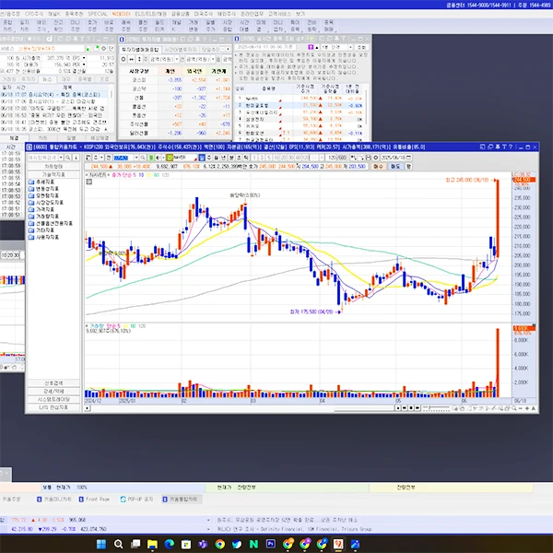Click the 조회 button in ranking window

coord(362,47)
